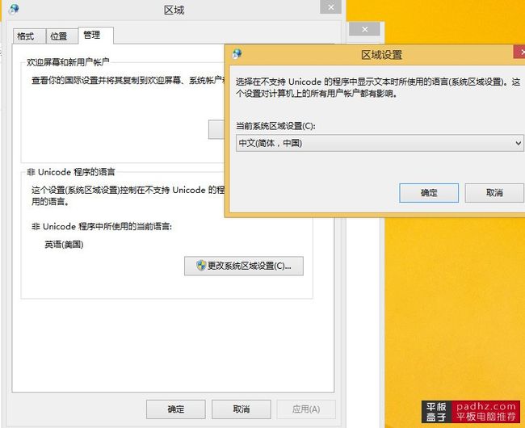The width and height of the screenshot is (525, 428).
Task: Select the 管理 tab
Action: (x=96, y=36)
